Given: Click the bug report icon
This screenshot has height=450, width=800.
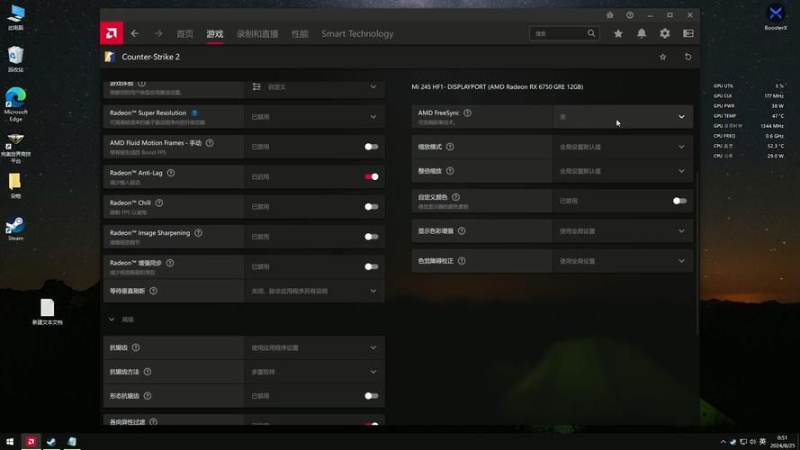Looking at the screenshot, I should (610, 15).
